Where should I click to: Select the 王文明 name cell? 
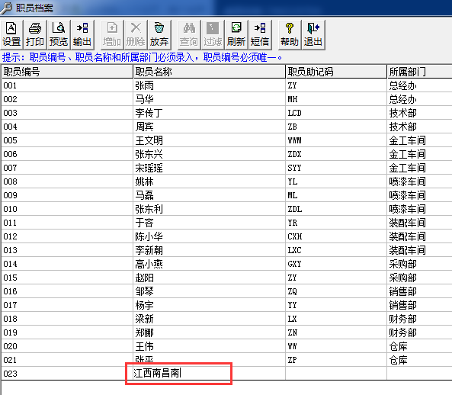pos(210,140)
